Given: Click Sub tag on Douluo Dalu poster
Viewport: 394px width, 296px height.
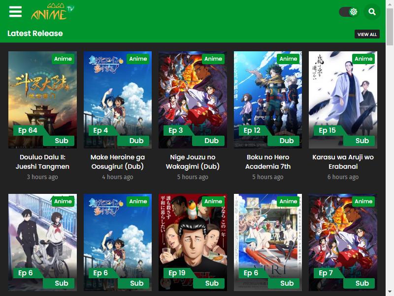Looking at the screenshot, I should 61,141.
